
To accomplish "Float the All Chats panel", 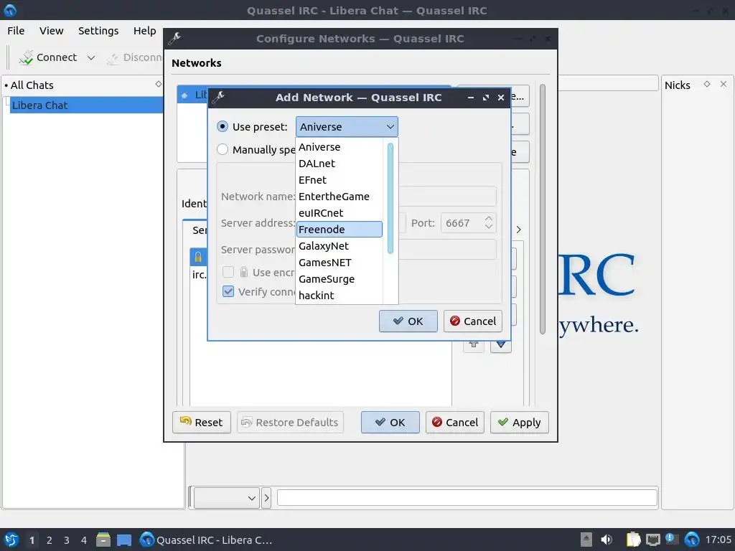I will pyautogui.click(x=159, y=84).
